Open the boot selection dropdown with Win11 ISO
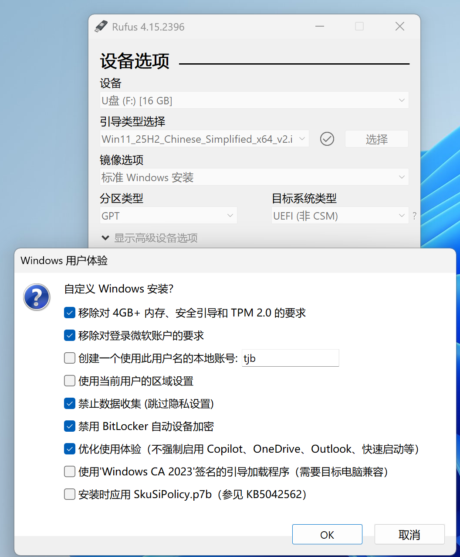 tap(204, 139)
